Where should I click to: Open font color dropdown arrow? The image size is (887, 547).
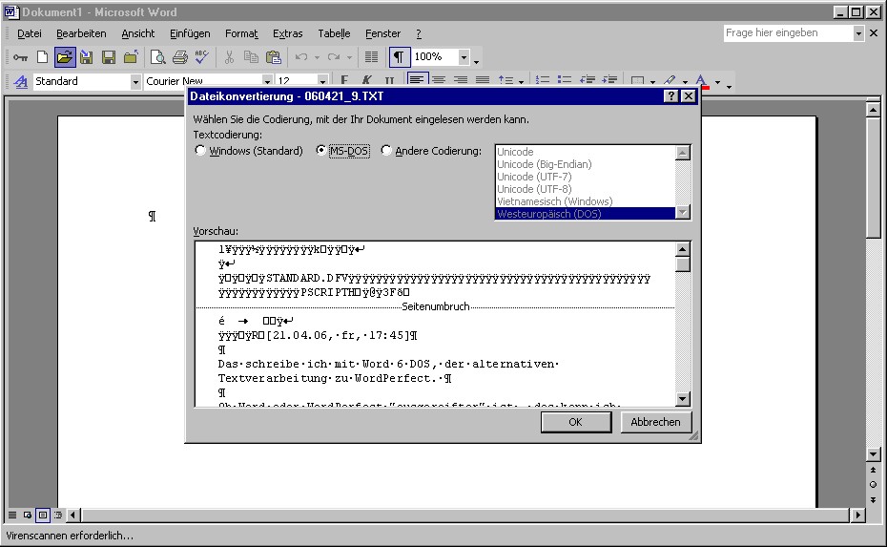pos(717,82)
